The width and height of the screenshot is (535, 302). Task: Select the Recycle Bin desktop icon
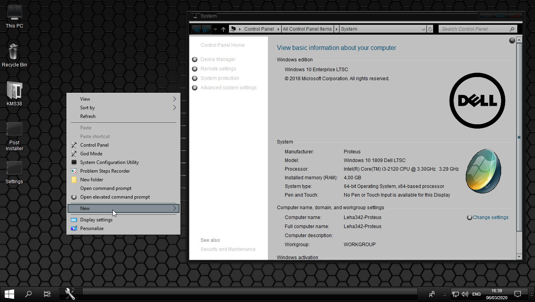tap(15, 55)
